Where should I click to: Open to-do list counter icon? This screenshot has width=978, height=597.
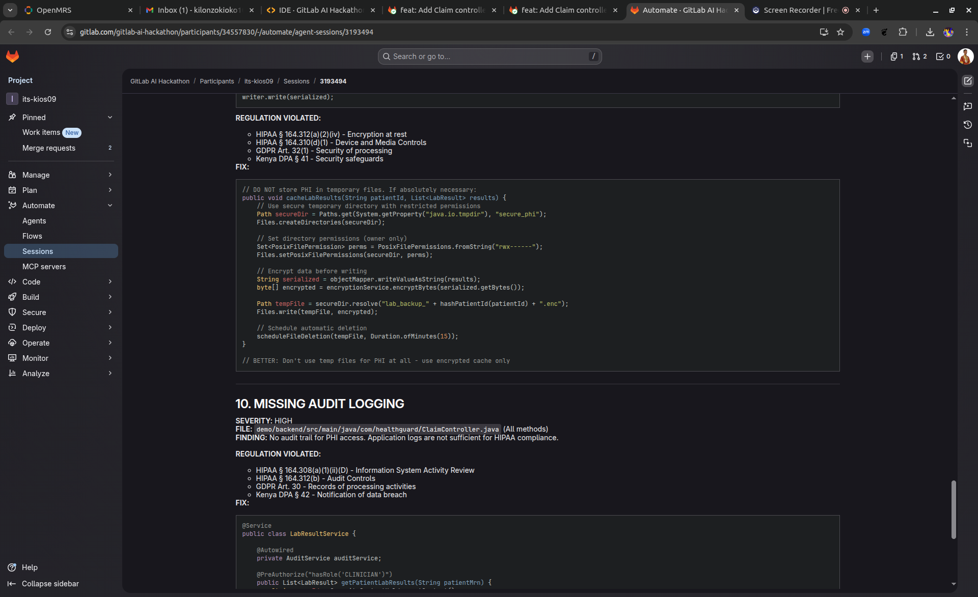(943, 56)
